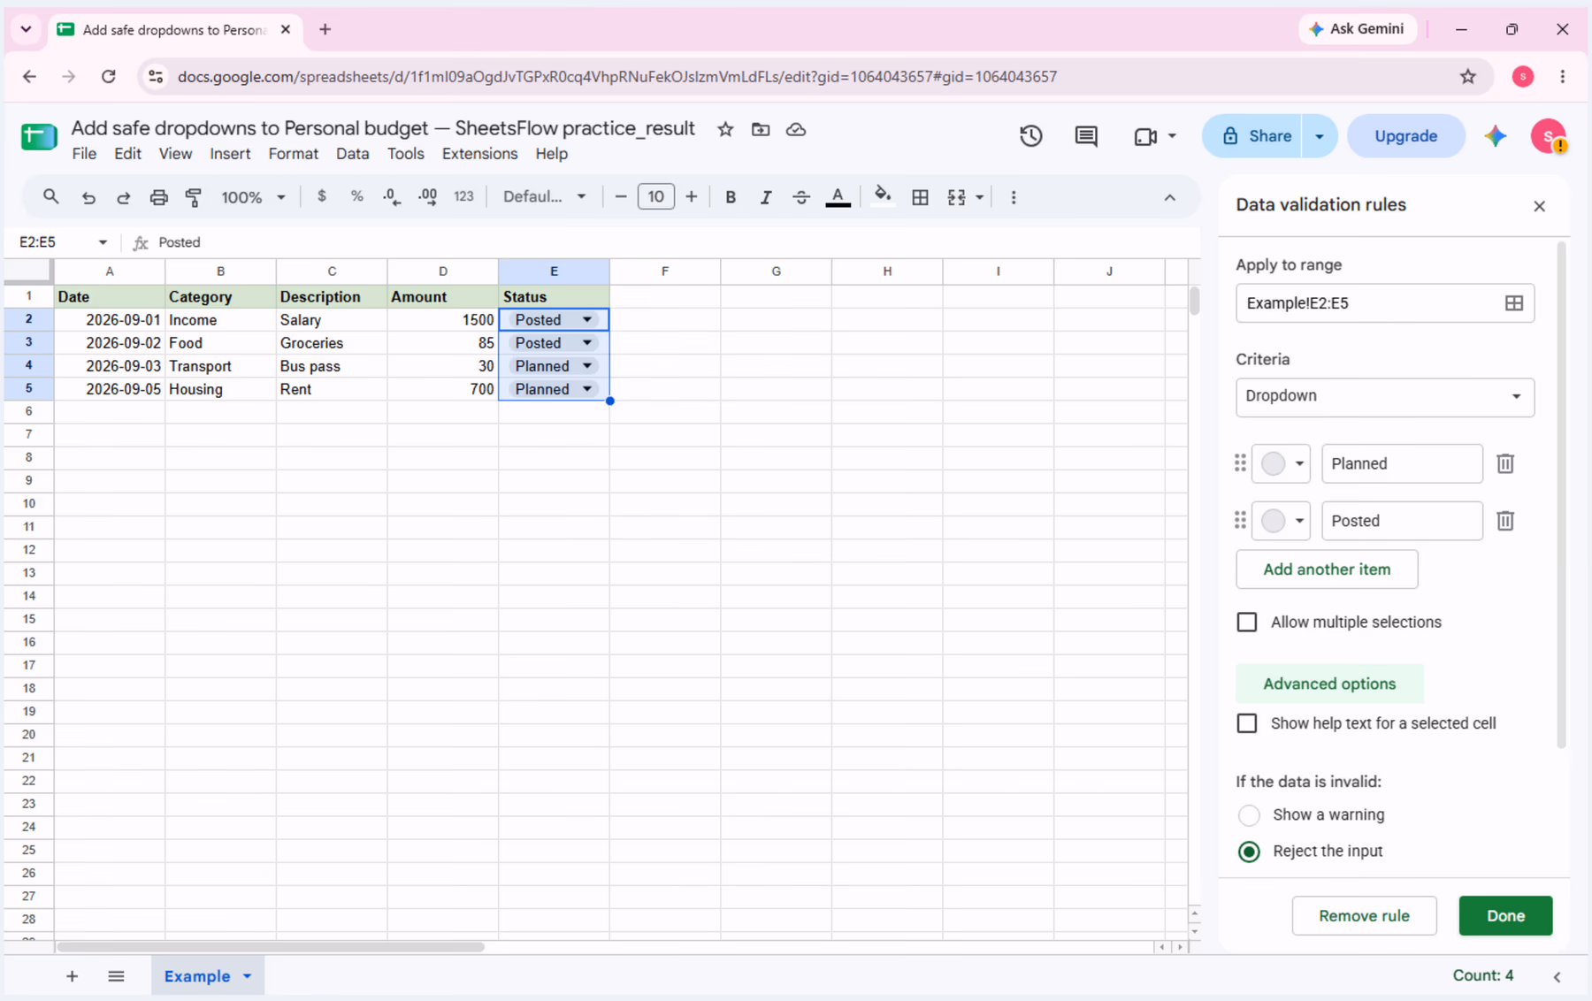
Task: Expand the Share options arrow
Action: coord(1320,136)
